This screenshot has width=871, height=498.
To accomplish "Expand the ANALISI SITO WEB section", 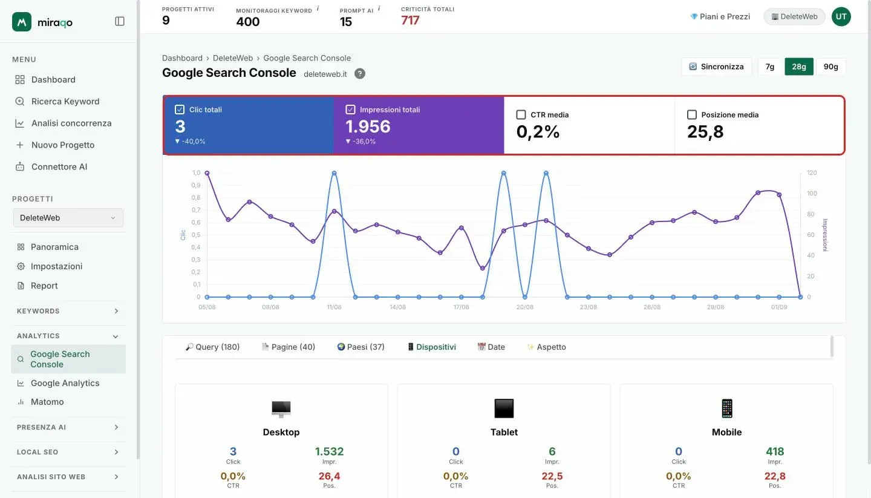I will (x=68, y=477).
